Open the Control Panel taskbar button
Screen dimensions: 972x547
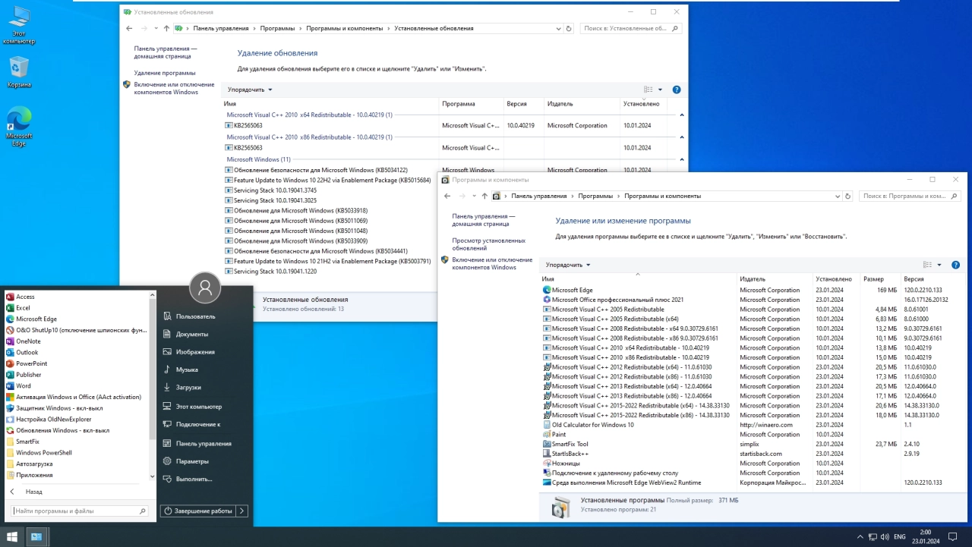pyautogui.click(x=36, y=536)
